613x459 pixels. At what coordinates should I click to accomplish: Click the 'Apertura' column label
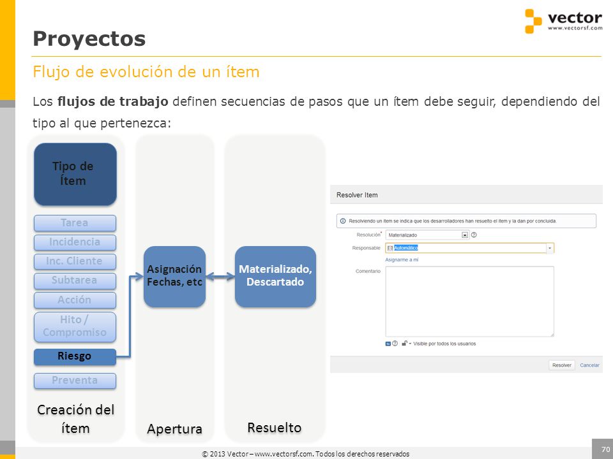click(174, 429)
